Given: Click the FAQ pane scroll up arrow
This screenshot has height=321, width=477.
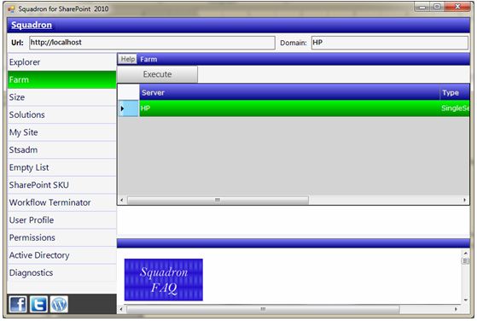Looking at the screenshot, I should pos(465,254).
